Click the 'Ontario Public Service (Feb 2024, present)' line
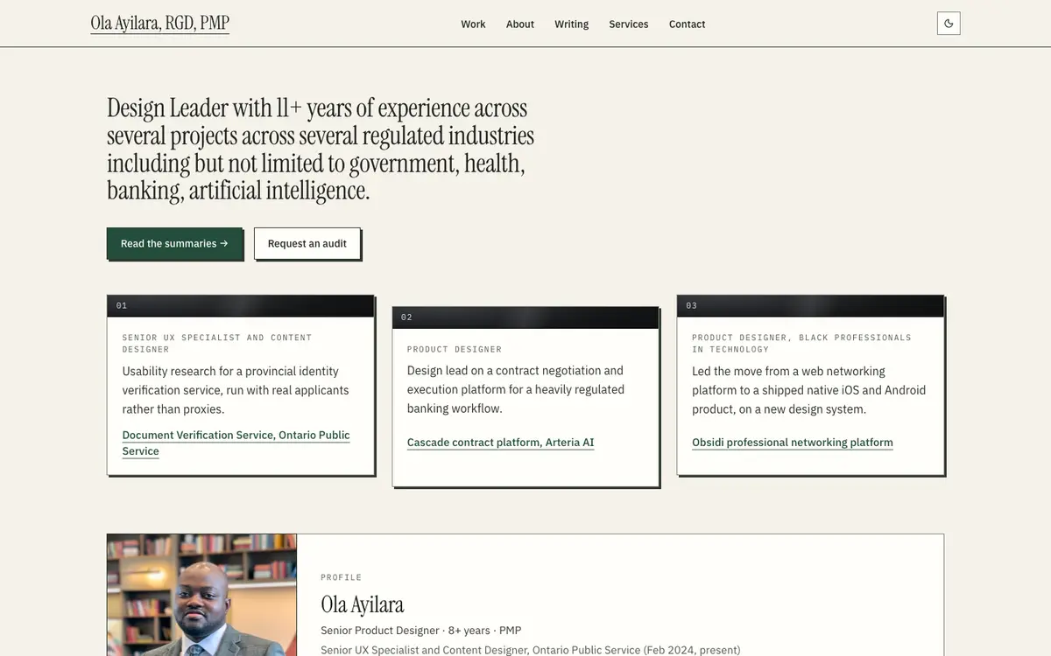Image resolution: width=1051 pixels, height=656 pixels. 531,650
